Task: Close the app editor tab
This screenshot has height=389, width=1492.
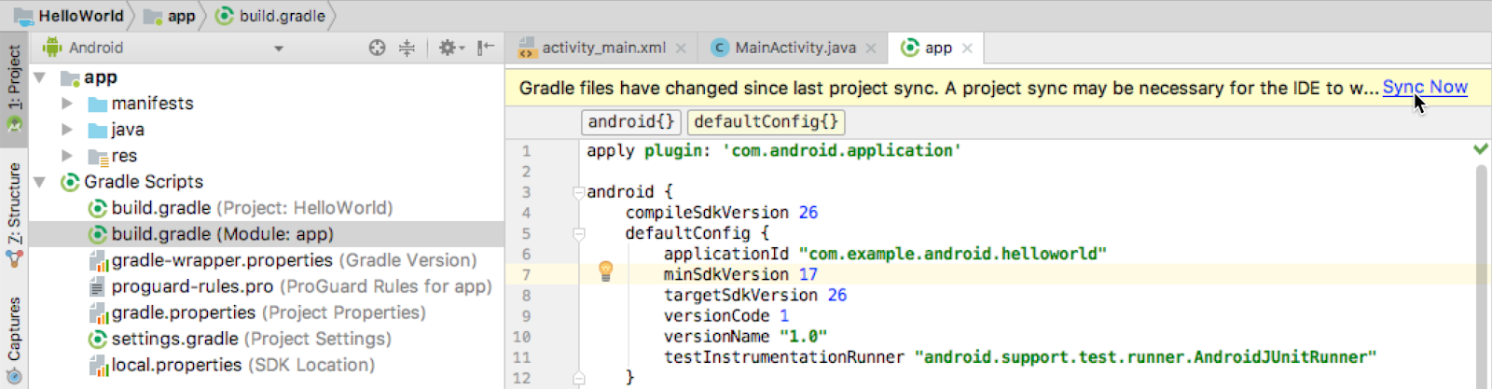Action: pyautogui.click(x=967, y=49)
